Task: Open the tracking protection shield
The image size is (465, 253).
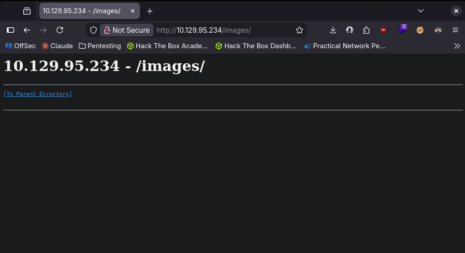Action: (93, 30)
